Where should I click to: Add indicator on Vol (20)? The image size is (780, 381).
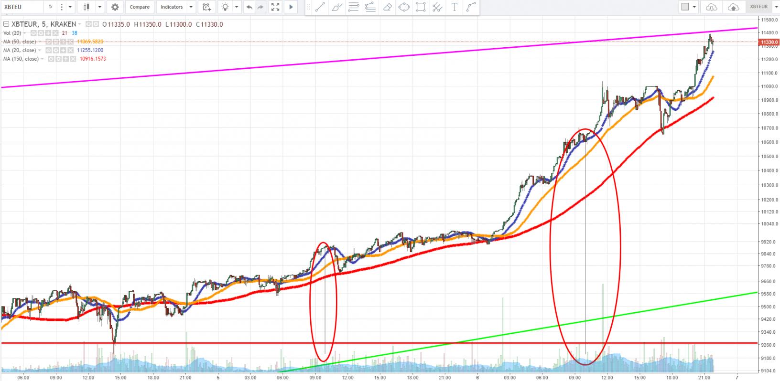pos(48,33)
